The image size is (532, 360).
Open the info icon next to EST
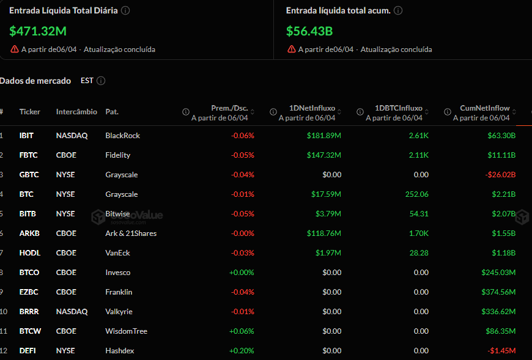click(x=101, y=81)
